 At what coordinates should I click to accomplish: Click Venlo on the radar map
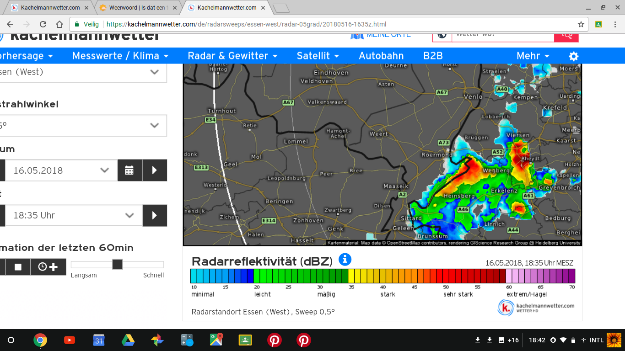point(473,97)
